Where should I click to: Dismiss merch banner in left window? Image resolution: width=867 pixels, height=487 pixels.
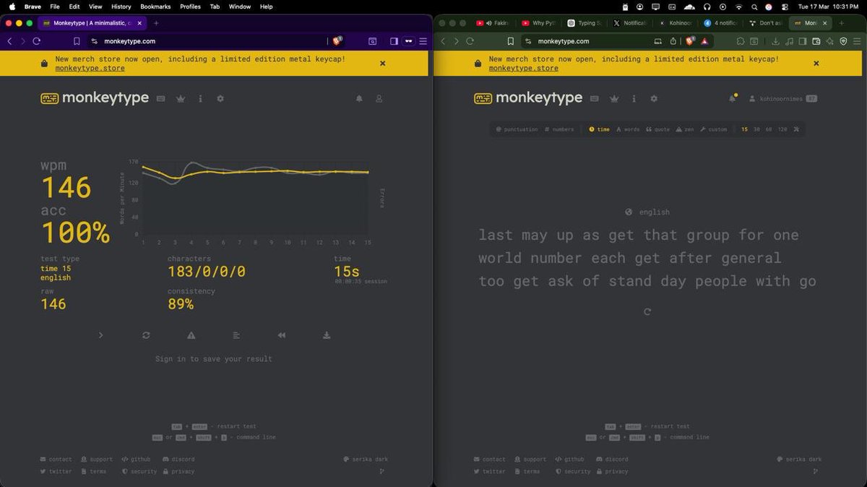point(383,64)
